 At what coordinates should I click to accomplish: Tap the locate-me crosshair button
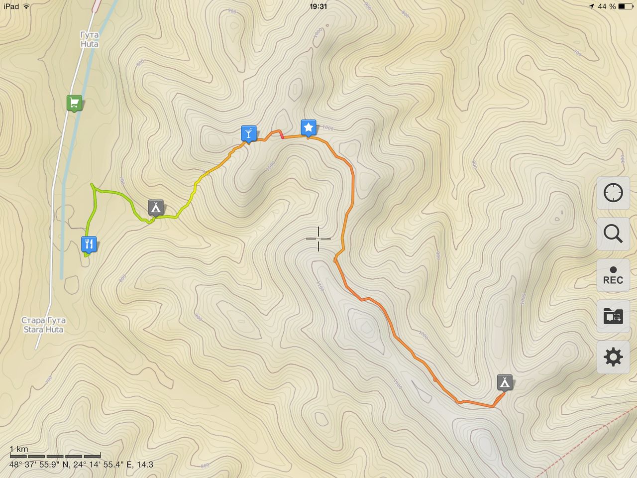pos(613,193)
